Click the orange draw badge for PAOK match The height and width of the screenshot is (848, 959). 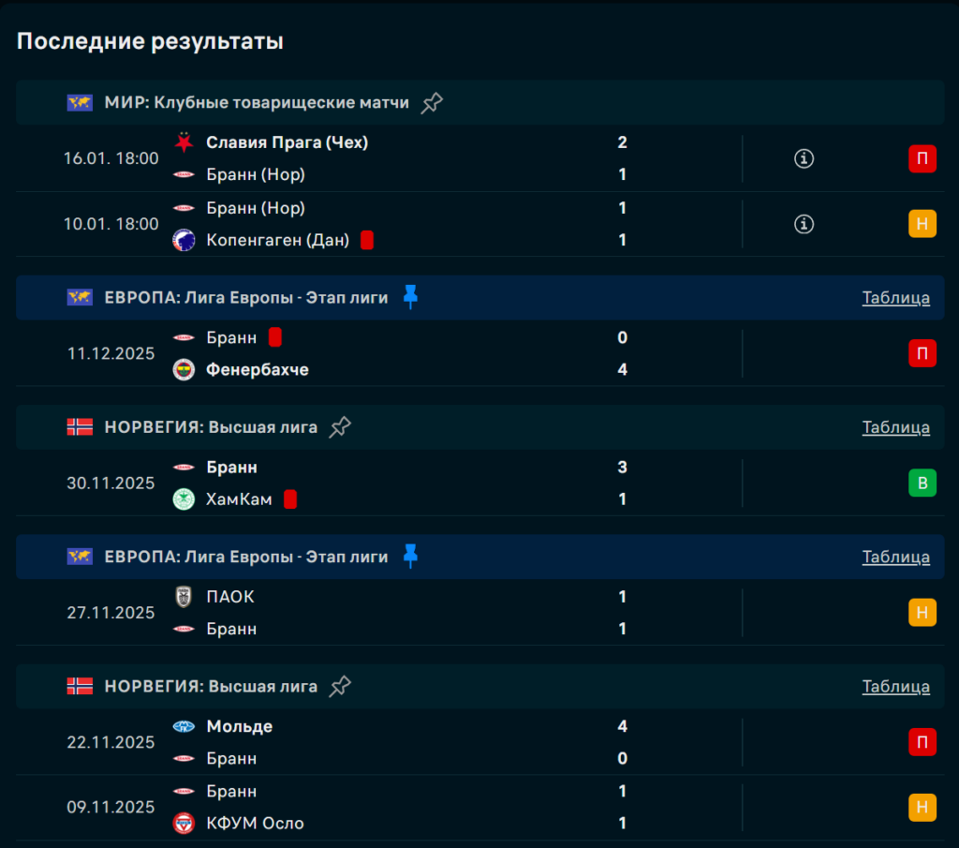point(922,613)
